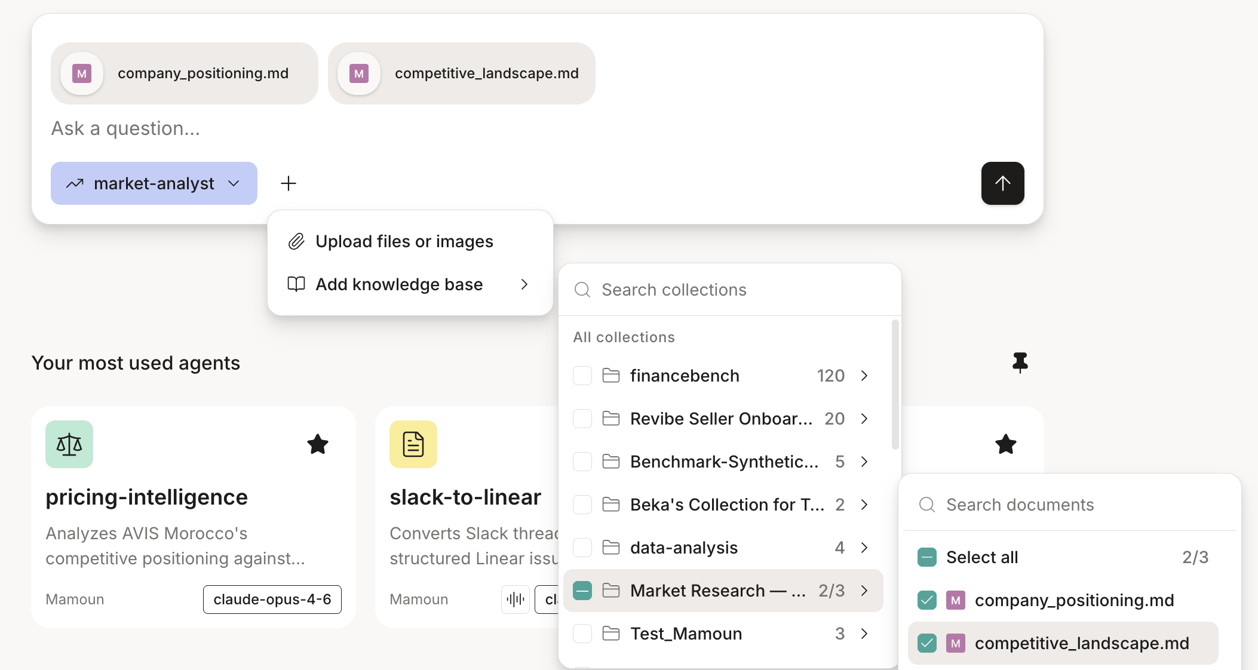
Task: Choose Add knowledge base menu item
Action: coord(410,284)
